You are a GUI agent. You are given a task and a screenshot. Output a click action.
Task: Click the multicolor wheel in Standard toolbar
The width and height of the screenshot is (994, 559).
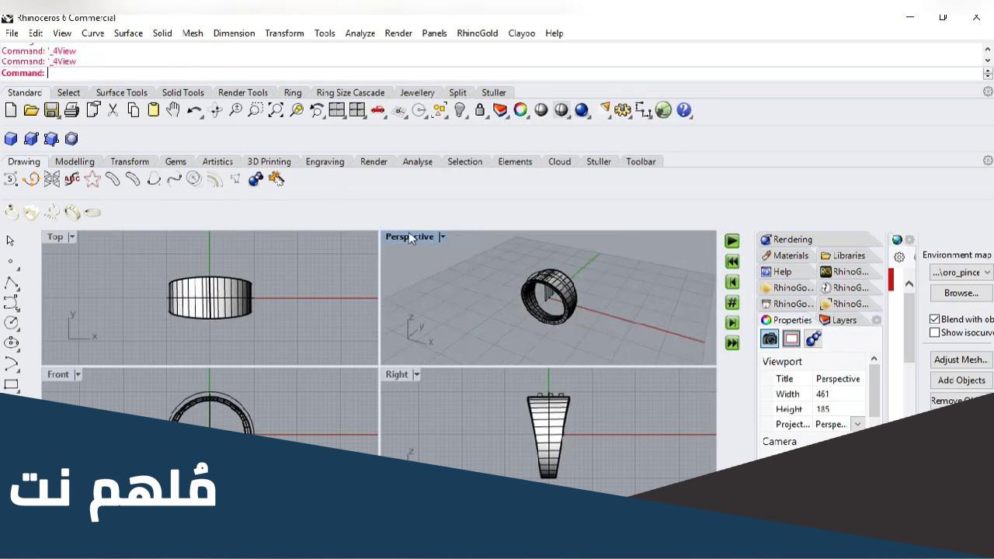(520, 110)
